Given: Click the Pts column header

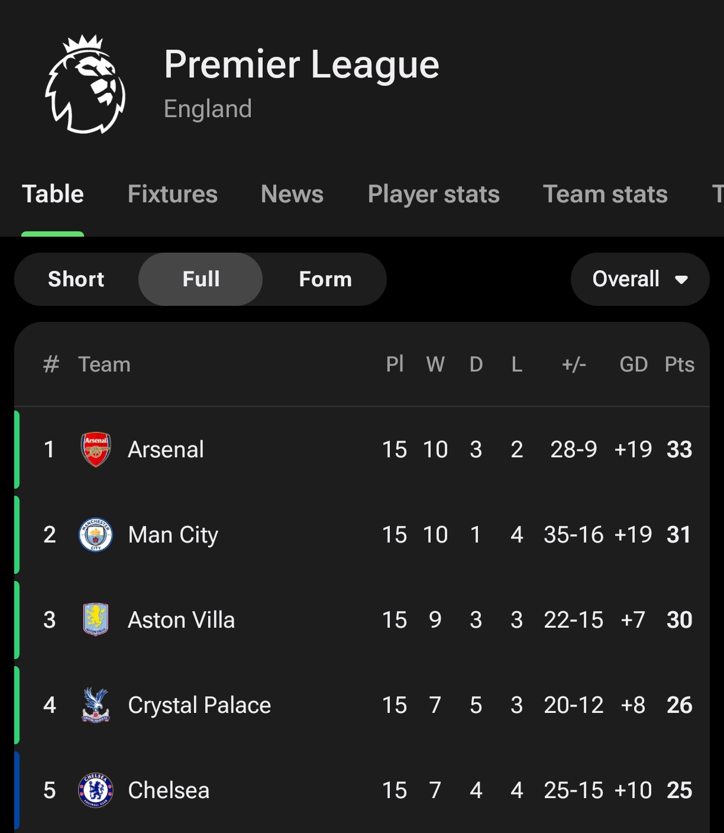Looking at the screenshot, I should pyautogui.click(x=679, y=364).
